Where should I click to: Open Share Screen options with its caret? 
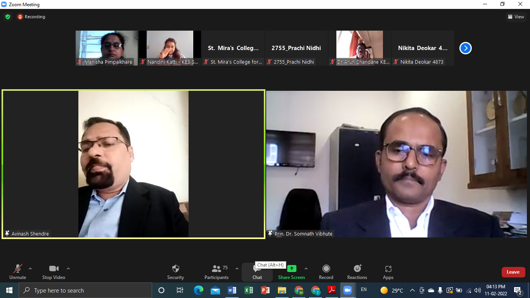(x=306, y=268)
